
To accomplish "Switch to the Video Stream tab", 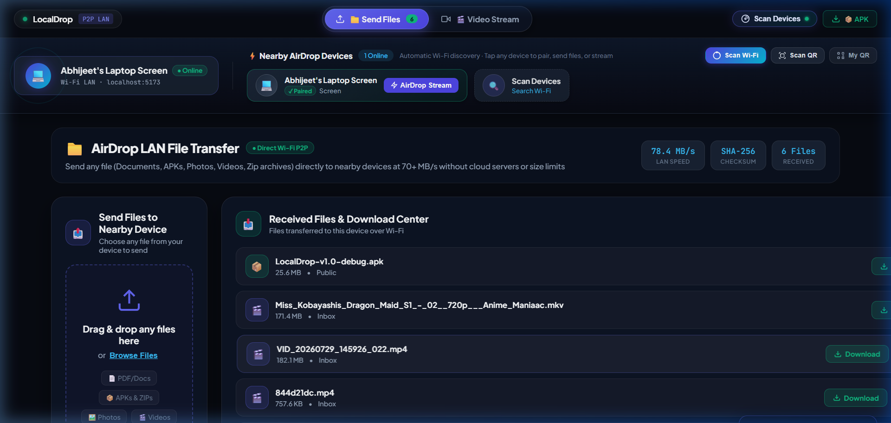I will tap(480, 19).
